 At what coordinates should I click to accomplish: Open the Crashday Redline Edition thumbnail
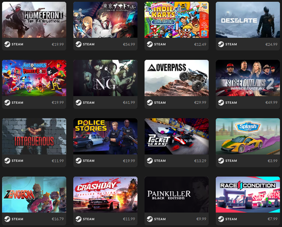click(x=105, y=194)
